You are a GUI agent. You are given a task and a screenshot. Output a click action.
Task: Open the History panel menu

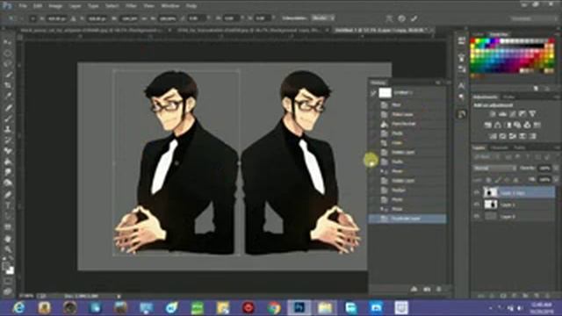[x=448, y=83]
